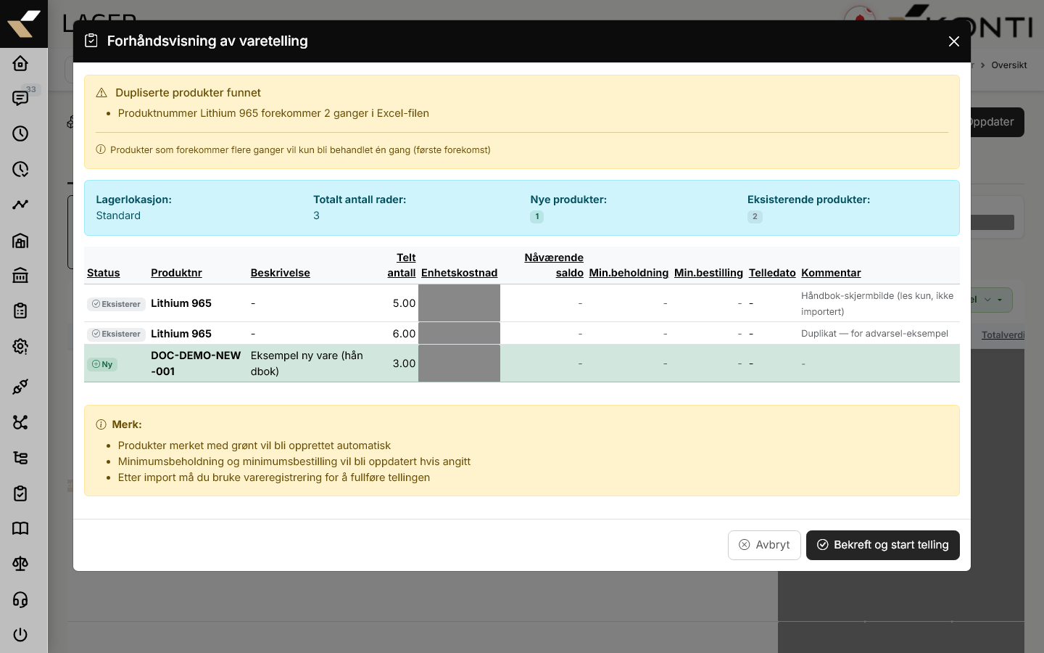Open the home icon in sidebar
Viewport: 1044px width, 653px height.
20,63
